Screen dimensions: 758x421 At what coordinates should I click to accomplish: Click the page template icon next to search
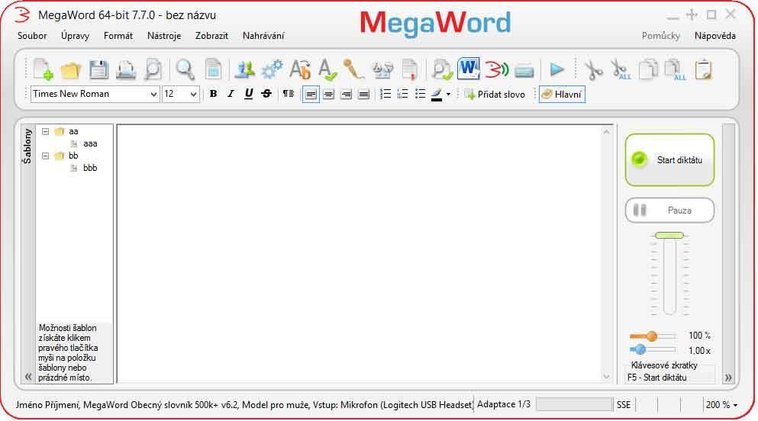point(213,70)
